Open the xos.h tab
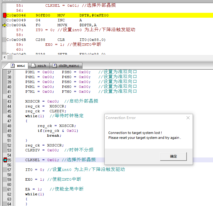 click(x=42, y=66)
